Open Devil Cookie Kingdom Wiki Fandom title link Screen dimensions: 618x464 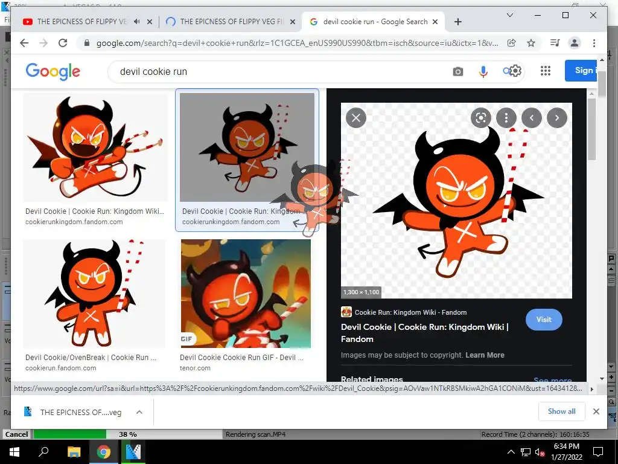point(425,333)
